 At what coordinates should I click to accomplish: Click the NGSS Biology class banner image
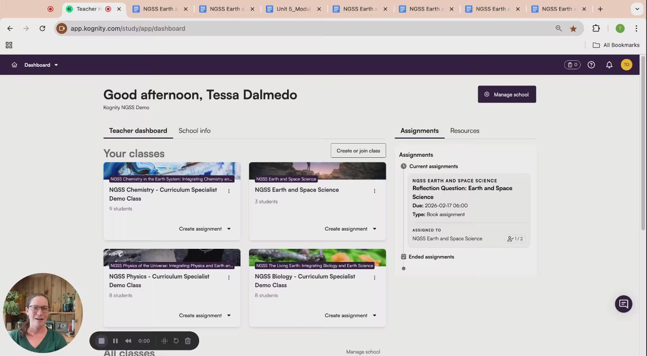(x=317, y=257)
